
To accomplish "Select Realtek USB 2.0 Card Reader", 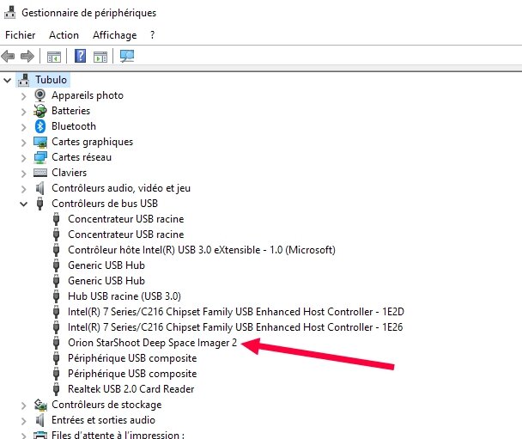I will click(x=131, y=389).
